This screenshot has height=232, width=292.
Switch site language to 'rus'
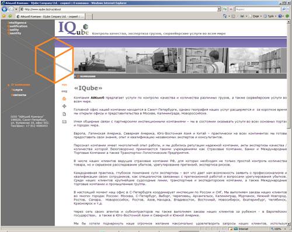click(x=64, y=85)
